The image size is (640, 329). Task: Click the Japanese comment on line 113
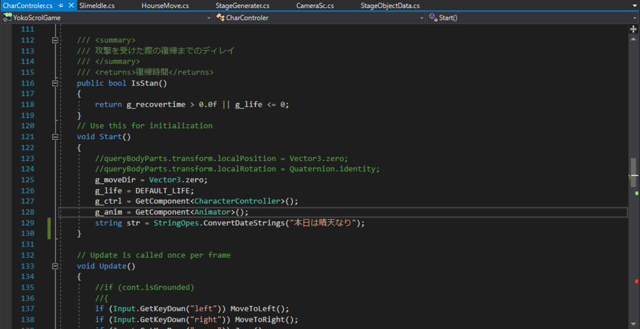156,51
